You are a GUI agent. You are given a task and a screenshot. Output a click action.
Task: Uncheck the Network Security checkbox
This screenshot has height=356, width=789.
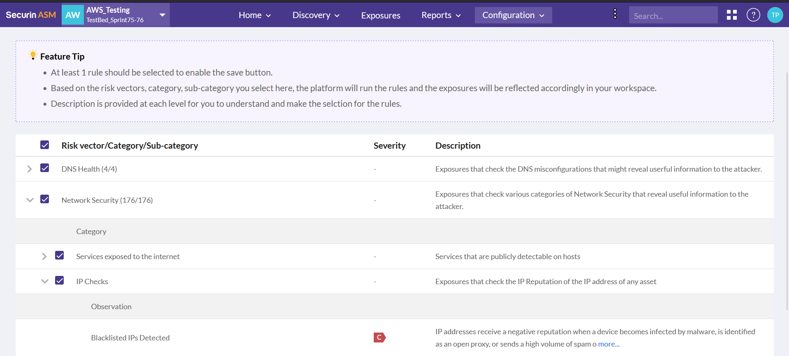click(45, 199)
